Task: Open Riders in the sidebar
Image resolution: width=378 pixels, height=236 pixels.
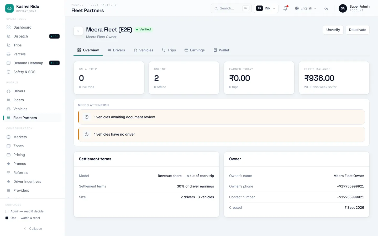Action: click(x=33, y=100)
